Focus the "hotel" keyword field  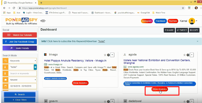21,67
